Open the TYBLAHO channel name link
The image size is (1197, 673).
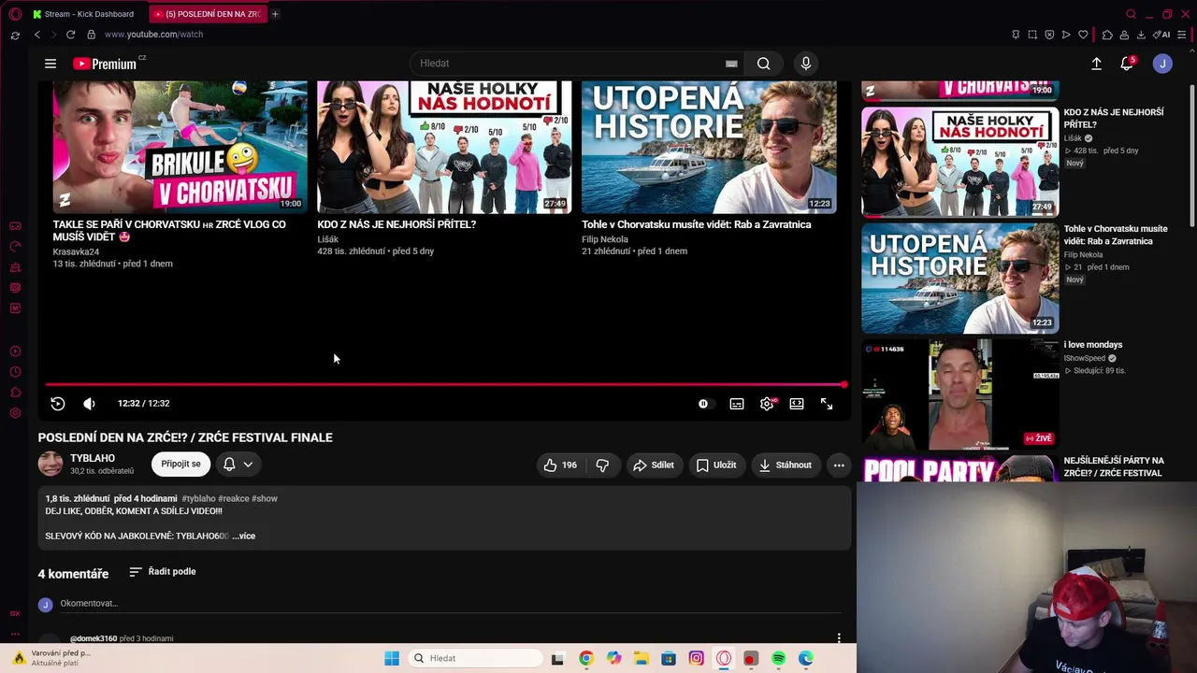point(93,458)
